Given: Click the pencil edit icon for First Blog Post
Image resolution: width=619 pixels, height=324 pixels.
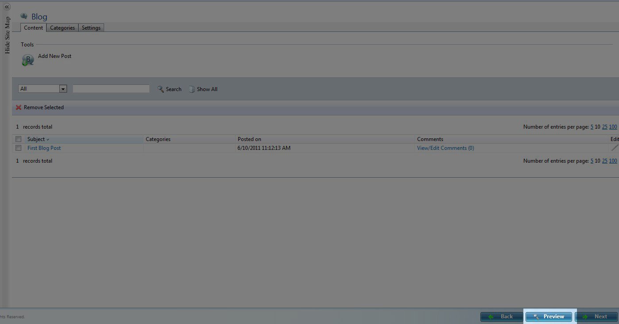Looking at the screenshot, I should coord(614,148).
